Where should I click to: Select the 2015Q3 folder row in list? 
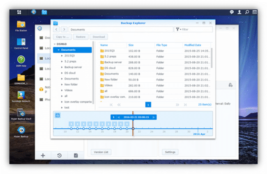click(x=154, y=51)
